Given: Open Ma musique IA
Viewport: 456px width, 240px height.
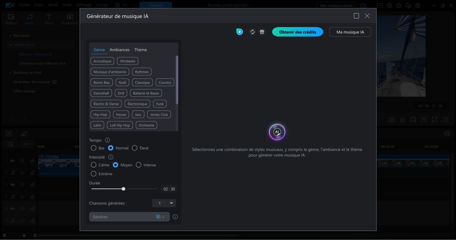Looking at the screenshot, I should 350,32.
